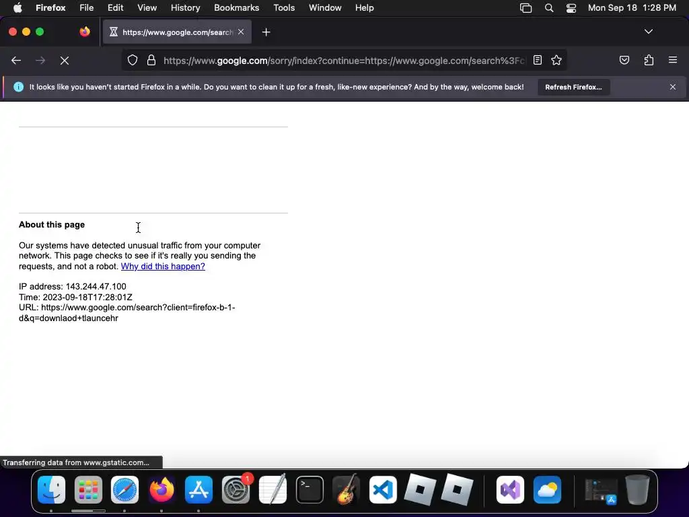Select the google.com/search tab
This screenshot has width=689, height=517.
(x=177, y=32)
